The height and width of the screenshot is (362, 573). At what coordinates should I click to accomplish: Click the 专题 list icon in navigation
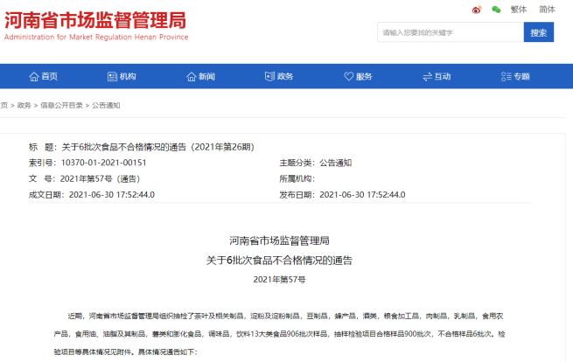[x=506, y=77]
